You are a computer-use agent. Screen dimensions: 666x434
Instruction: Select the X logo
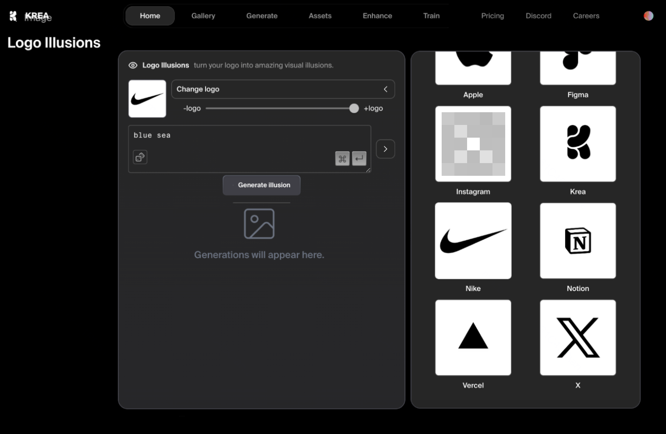(578, 338)
